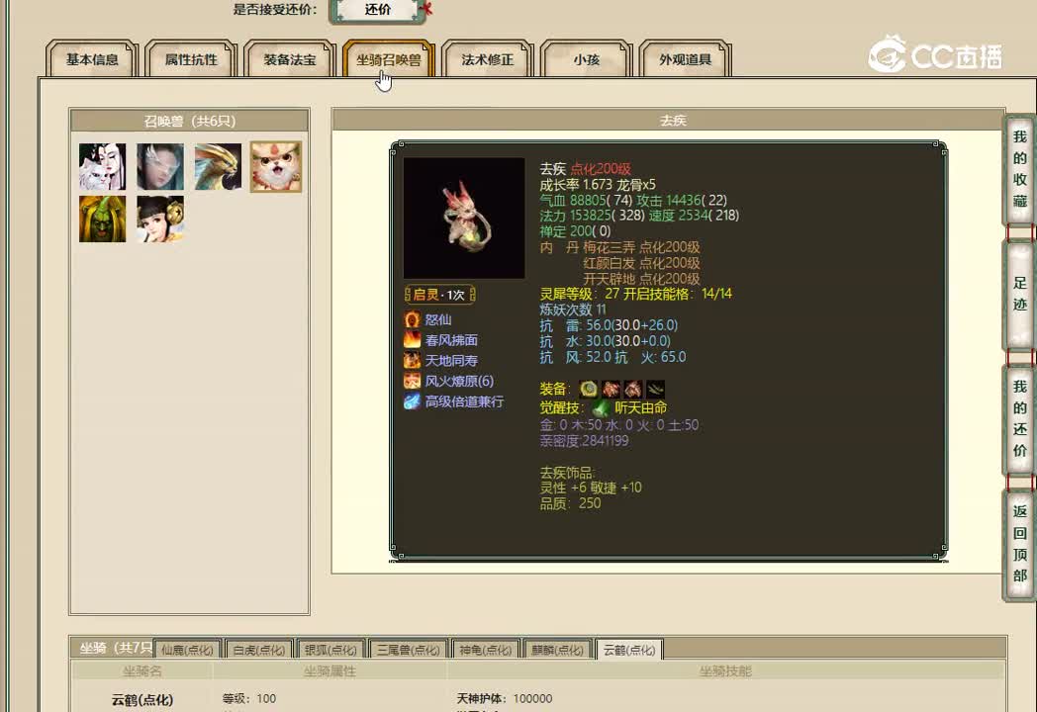Switch to the 神龟(点化) mount tab
Image resolution: width=1037 pixels, height=712 pixels.
pos(486,649)
